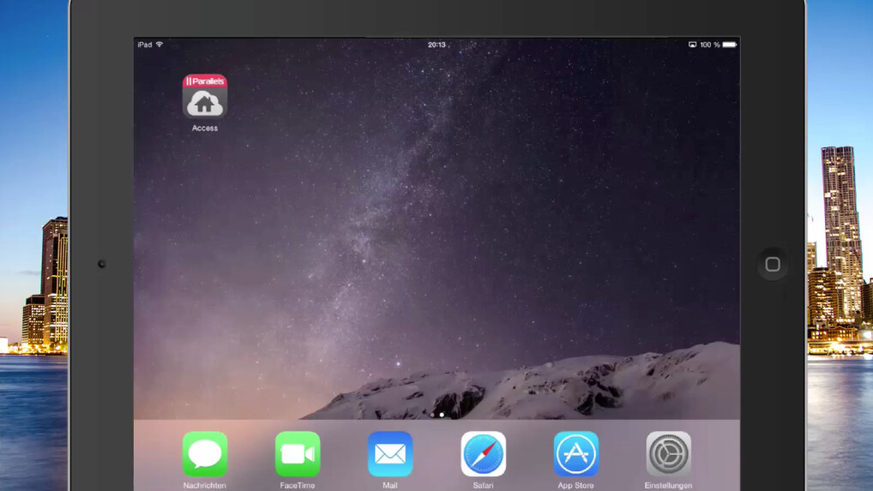873x491 pixels.
Task: Tap the "Access" label under Parallels icon
Action: [204, 129]
